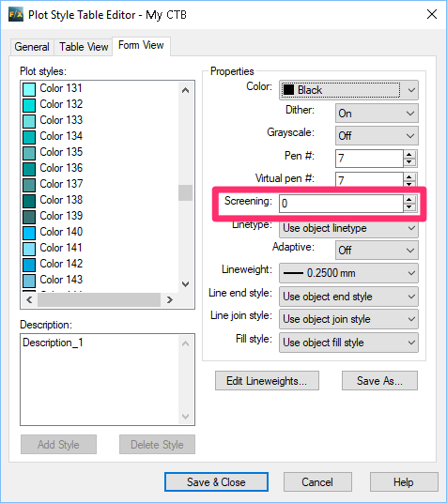
Task: Increase the Pen # with up arrow
Action: pos(408,154)
